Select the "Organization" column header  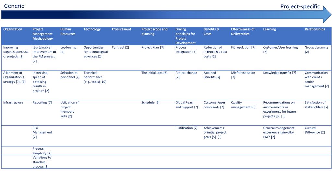pyautogui.click(x=13, y=29)
